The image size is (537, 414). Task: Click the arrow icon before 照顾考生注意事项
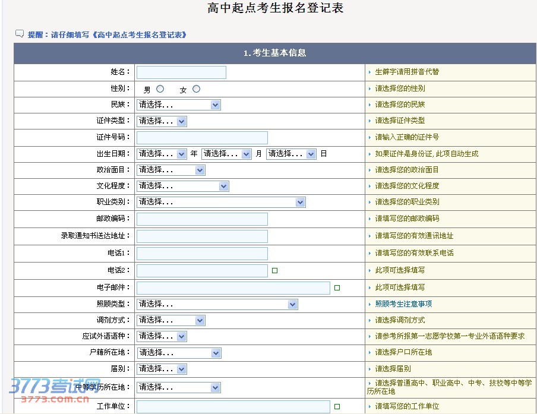pyautogui.click(x=369, y=304)
